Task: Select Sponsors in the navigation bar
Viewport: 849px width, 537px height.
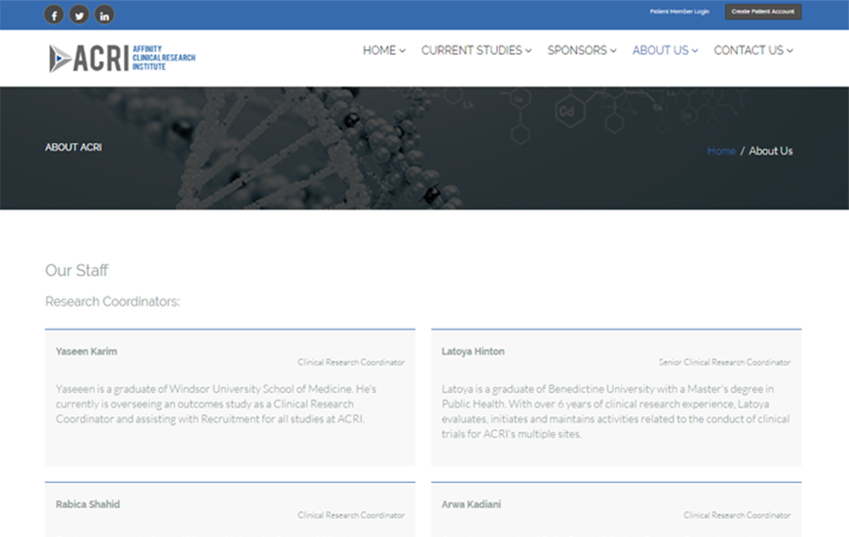Action: pyautogui.click(x=577, y=51)
